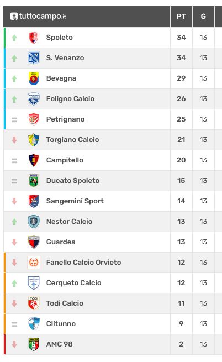This screenshot has width=222, height=362.
Task: Open the Petrignano team link
Action: (x=65, y=119)
